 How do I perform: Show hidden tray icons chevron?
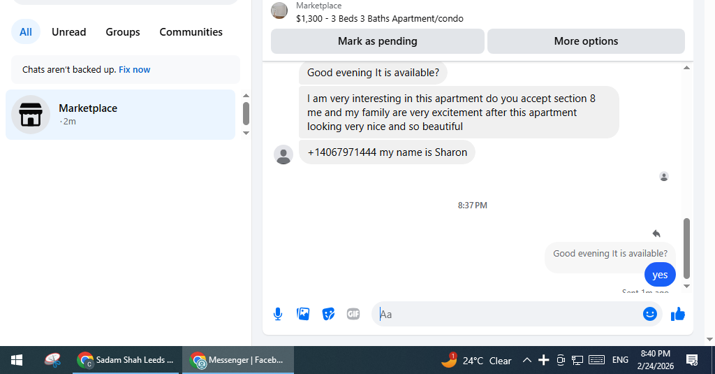point(526,360)
